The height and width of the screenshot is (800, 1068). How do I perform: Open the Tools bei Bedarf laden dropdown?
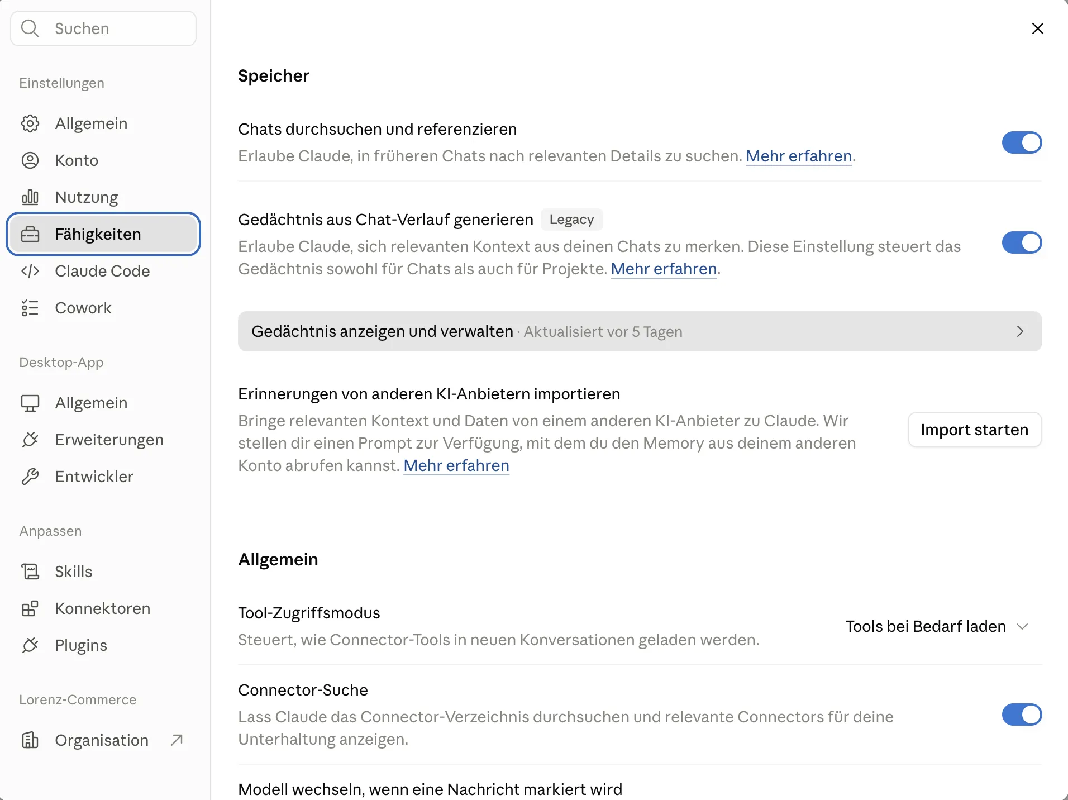(x=937, y=626)
